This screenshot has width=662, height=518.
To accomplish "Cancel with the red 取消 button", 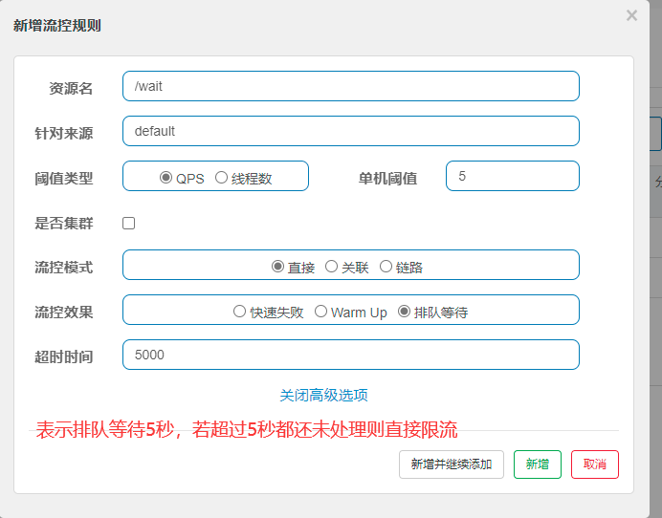I will tap(594, 464).
